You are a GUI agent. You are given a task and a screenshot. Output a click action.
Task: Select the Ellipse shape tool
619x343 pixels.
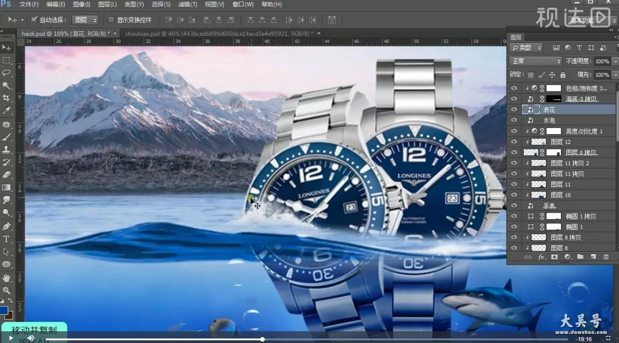tap(6, 264)
